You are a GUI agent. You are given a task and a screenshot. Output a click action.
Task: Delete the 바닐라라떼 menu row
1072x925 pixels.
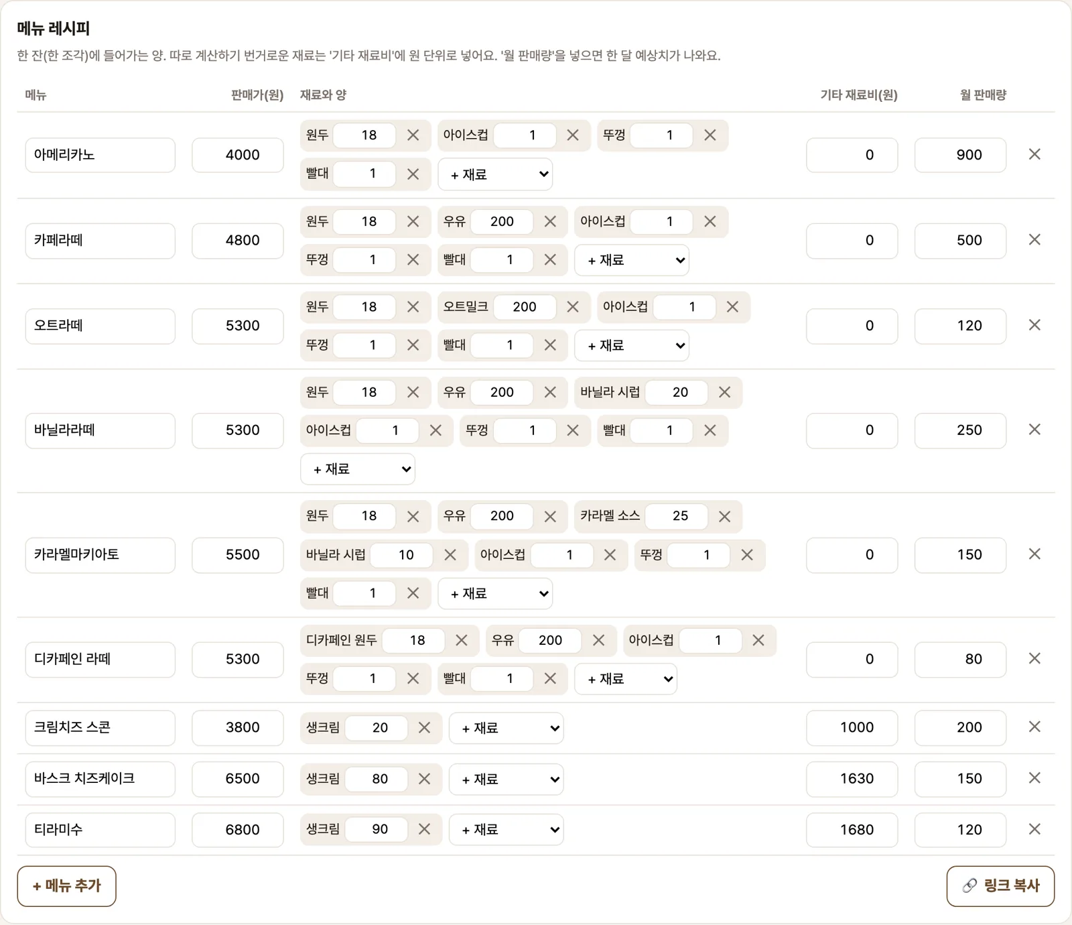pyautogui.click(x=1034, y=430)
